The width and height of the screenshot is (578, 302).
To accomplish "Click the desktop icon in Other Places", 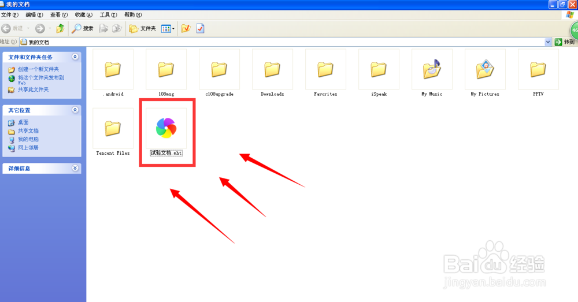I will coord(12,122).
